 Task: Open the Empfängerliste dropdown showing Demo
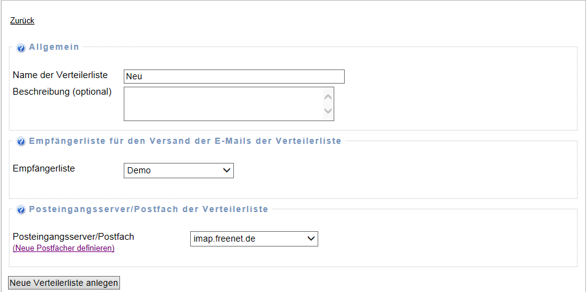[x=179, y=170]
